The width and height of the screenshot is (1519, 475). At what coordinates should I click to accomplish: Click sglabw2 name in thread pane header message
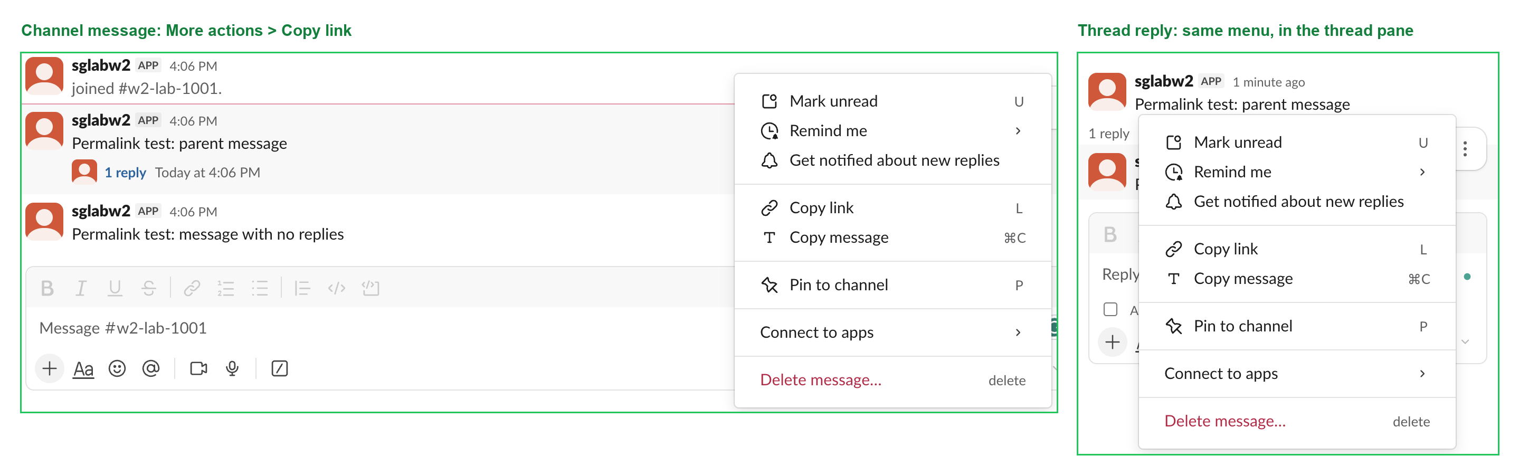pos(1163,81)
